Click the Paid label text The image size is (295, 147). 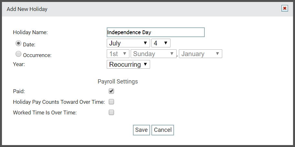click(19, 91)
